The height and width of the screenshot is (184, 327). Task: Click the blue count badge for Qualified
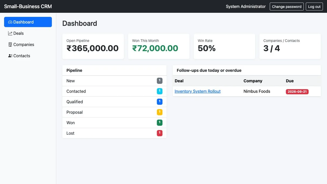[x=160, y=102]
